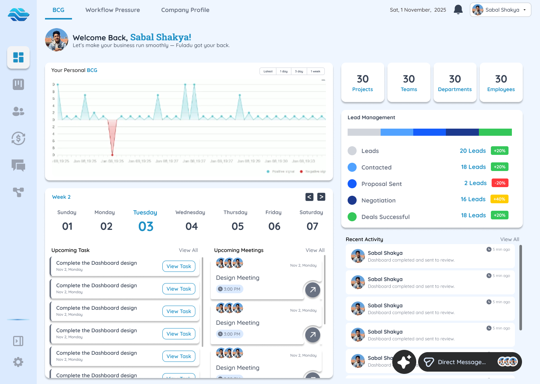Expand the sidebar panel toggle icon

[x=18, y=341]
